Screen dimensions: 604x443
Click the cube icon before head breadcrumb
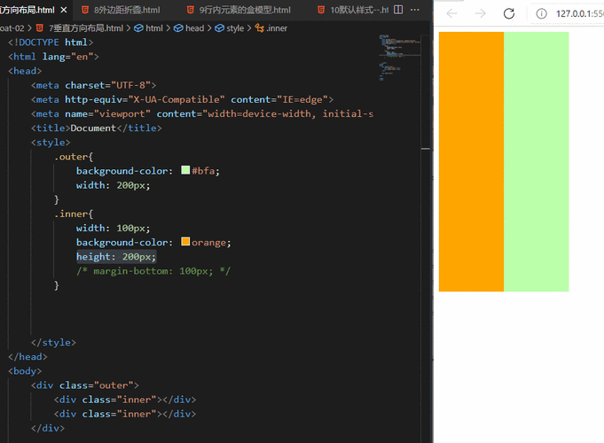click(178, 28)
